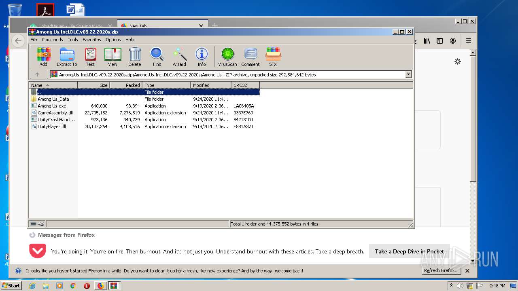
Task: Show Firefox sidebar icon
Action: [x=440, y=41]
